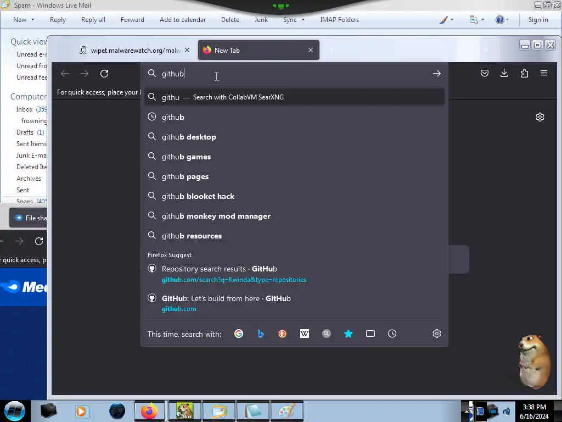Open 'GitHub: Let's build from here' suggestion
Screen dimensions: 562x422
pyautogui.click(x=294, y=303)
